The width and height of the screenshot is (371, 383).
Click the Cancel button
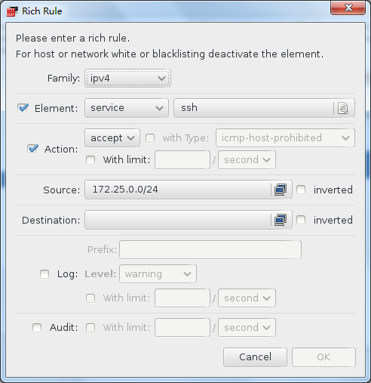pyautogui.click(x=255, y=357)
